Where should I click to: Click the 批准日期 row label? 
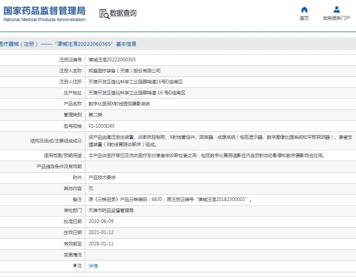pyautogui.click(x=72, y=222)
